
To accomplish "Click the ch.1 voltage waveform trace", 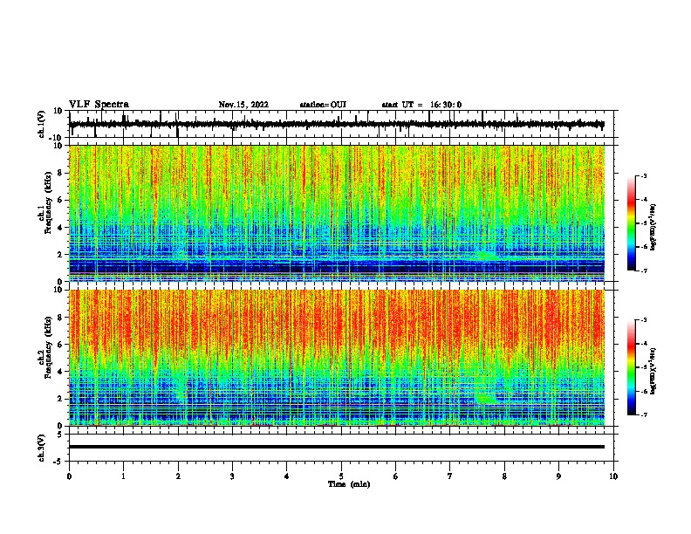I will (x=337, y=125).
